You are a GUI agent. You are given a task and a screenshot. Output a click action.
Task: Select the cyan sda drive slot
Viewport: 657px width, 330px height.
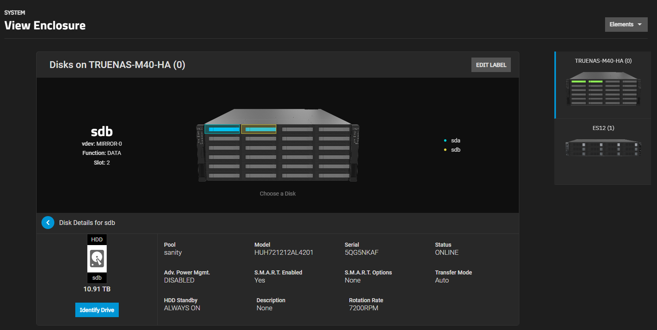(x=223, y=129)
